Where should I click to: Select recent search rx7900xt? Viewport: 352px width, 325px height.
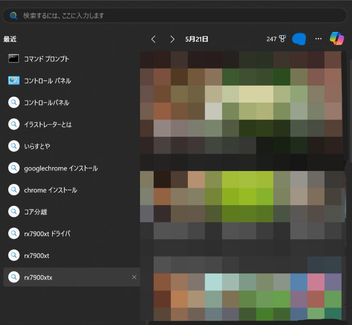pyautogui.click(x=71, y=255)
